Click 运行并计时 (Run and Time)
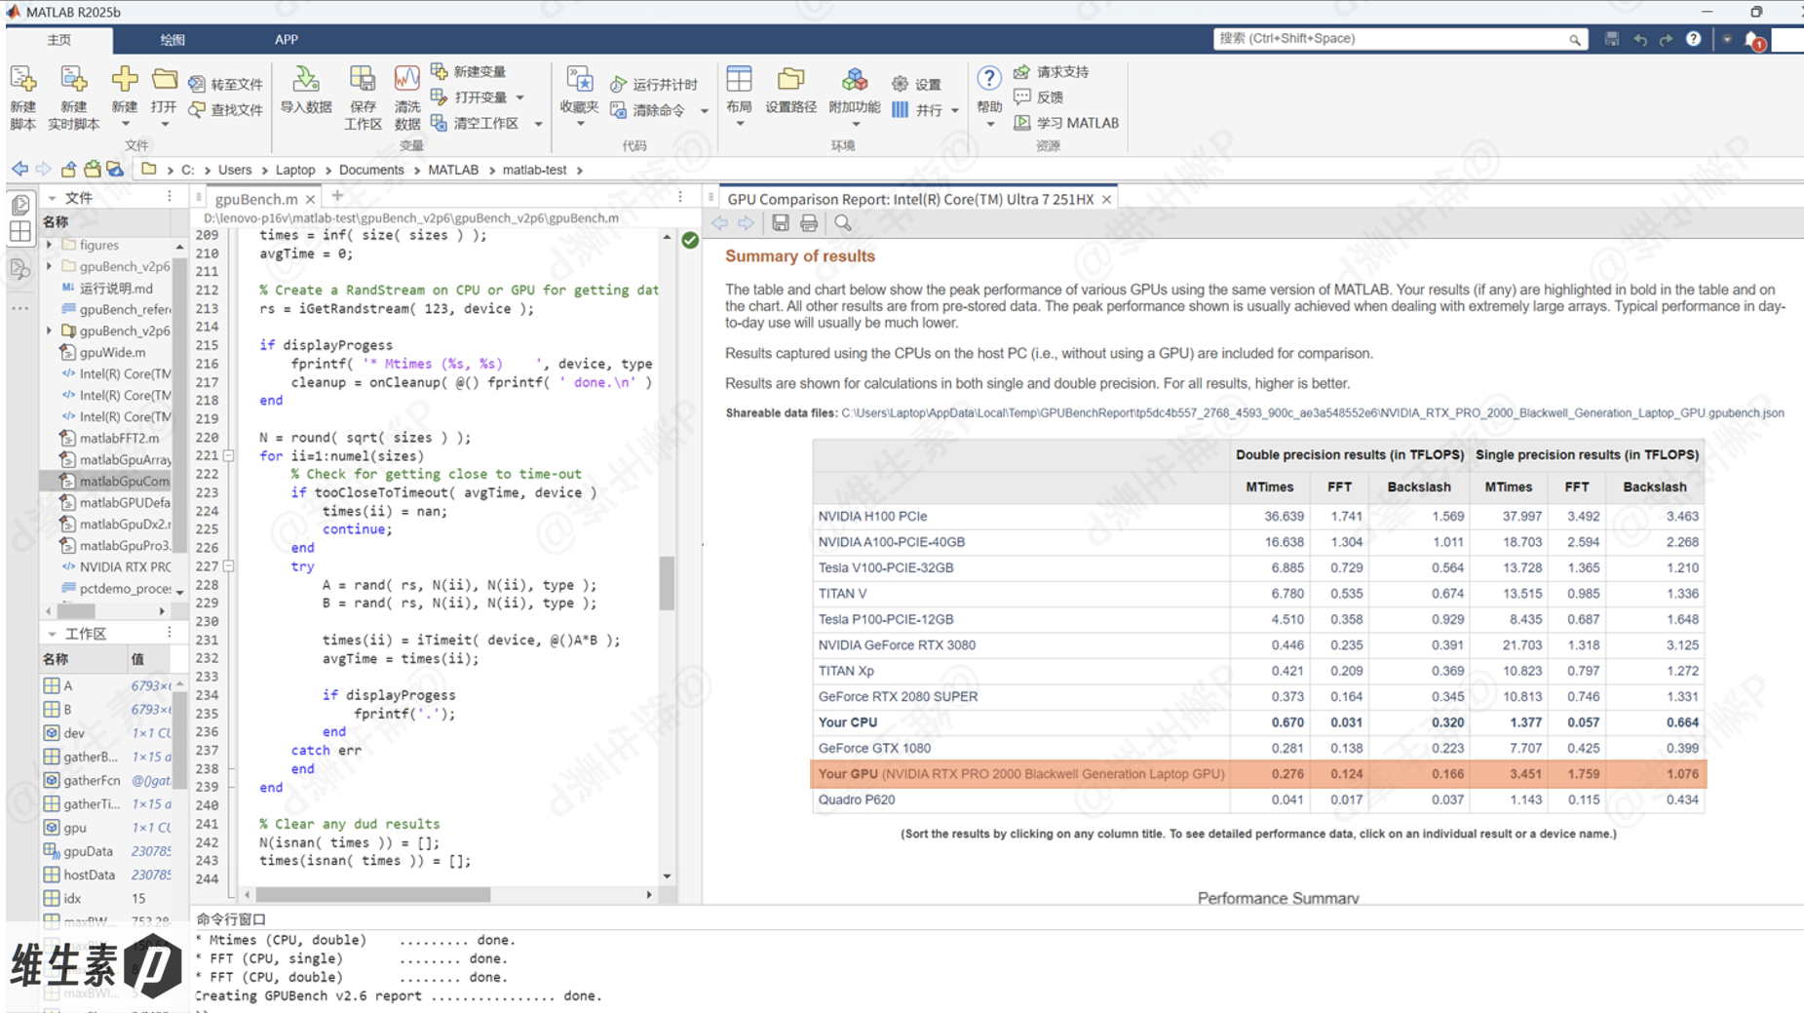1804x1013 pixels. 654,84
